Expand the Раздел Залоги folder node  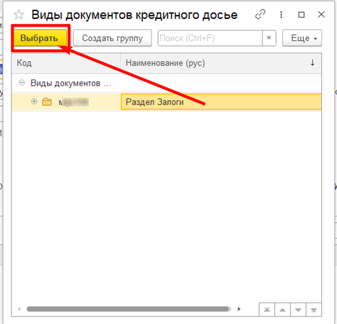click(x=34, y=101)
